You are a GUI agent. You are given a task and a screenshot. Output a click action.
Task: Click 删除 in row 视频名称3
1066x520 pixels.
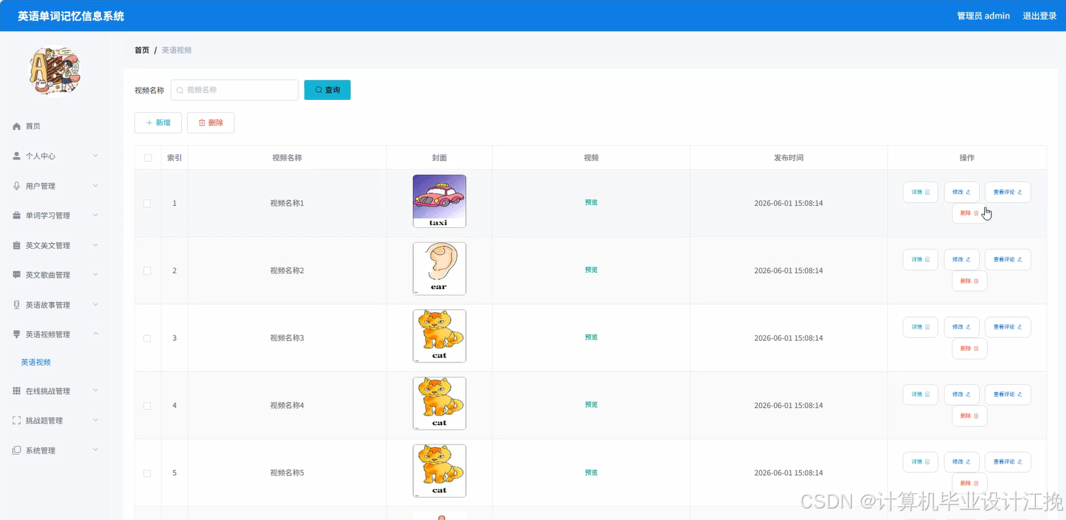(970, 349)
